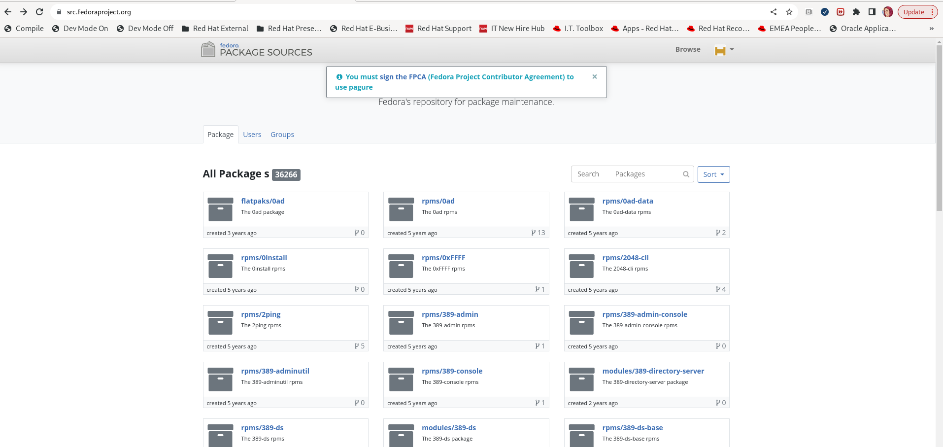Click the rpms/2048-cli package box icon
The width and height of the screenshot is (943, 447).
[x=582, y=266]
